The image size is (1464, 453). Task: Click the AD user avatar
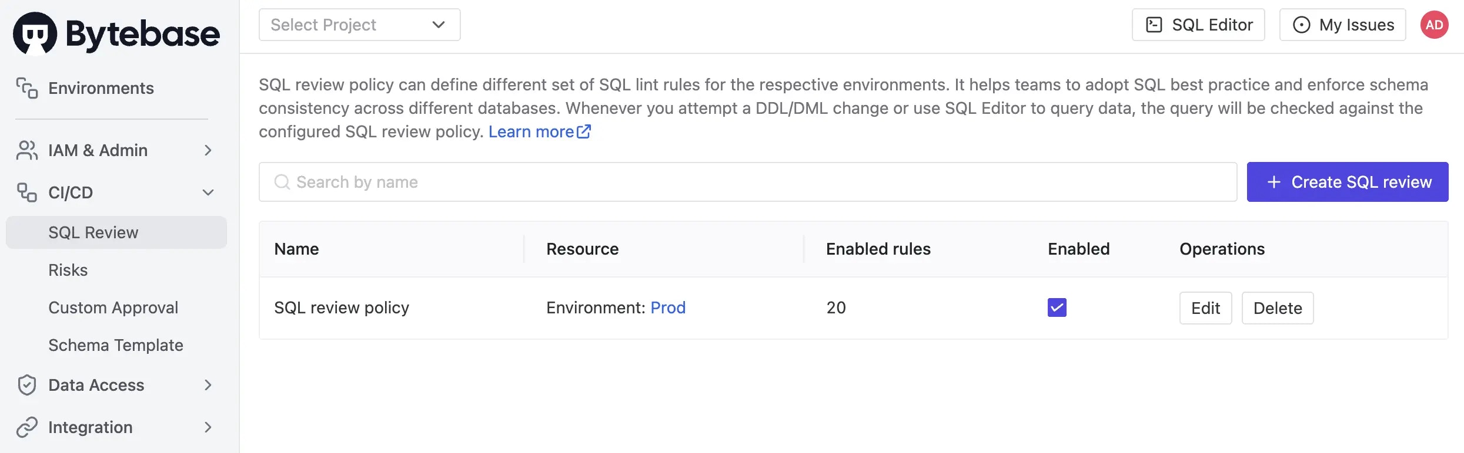coord(1434,25)
